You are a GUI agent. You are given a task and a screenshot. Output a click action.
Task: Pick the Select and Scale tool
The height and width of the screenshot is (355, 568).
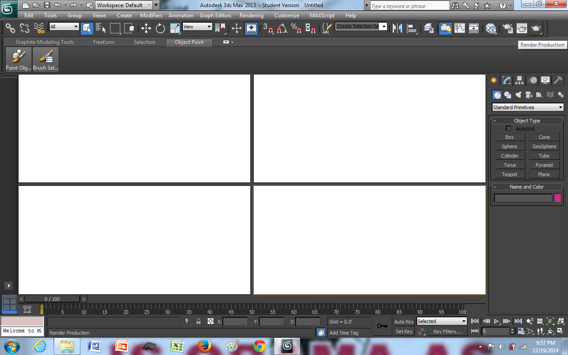[x=175, y=28]
